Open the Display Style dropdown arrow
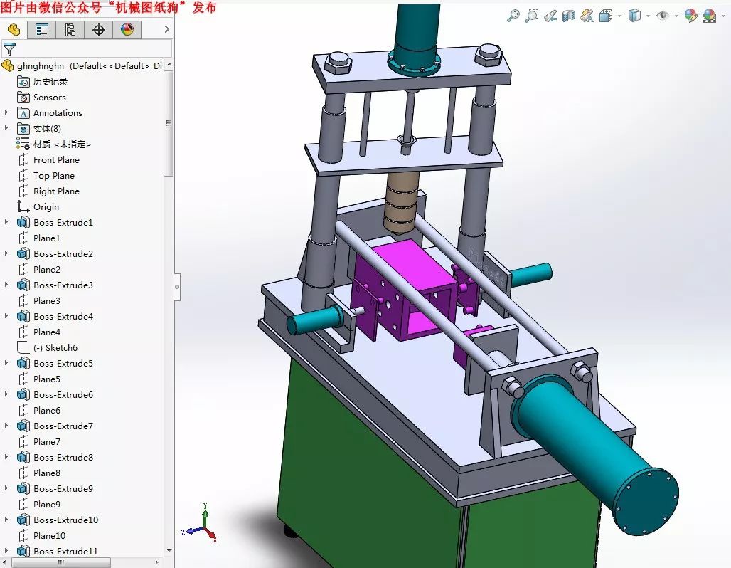This screenshot has width=731, height=568. coord(648,16)
